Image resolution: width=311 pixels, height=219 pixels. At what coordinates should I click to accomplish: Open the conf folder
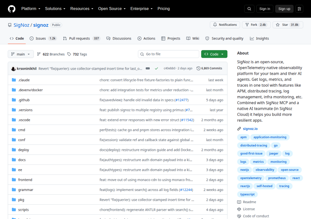[x=22, y=140]
